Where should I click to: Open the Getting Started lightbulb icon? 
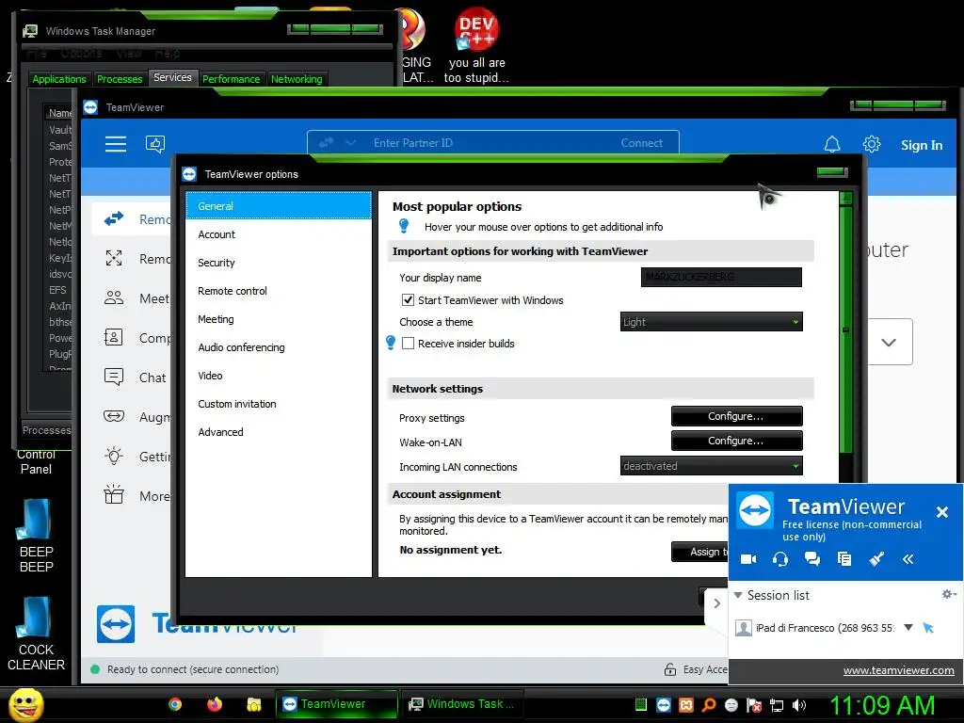click(114, 457)
